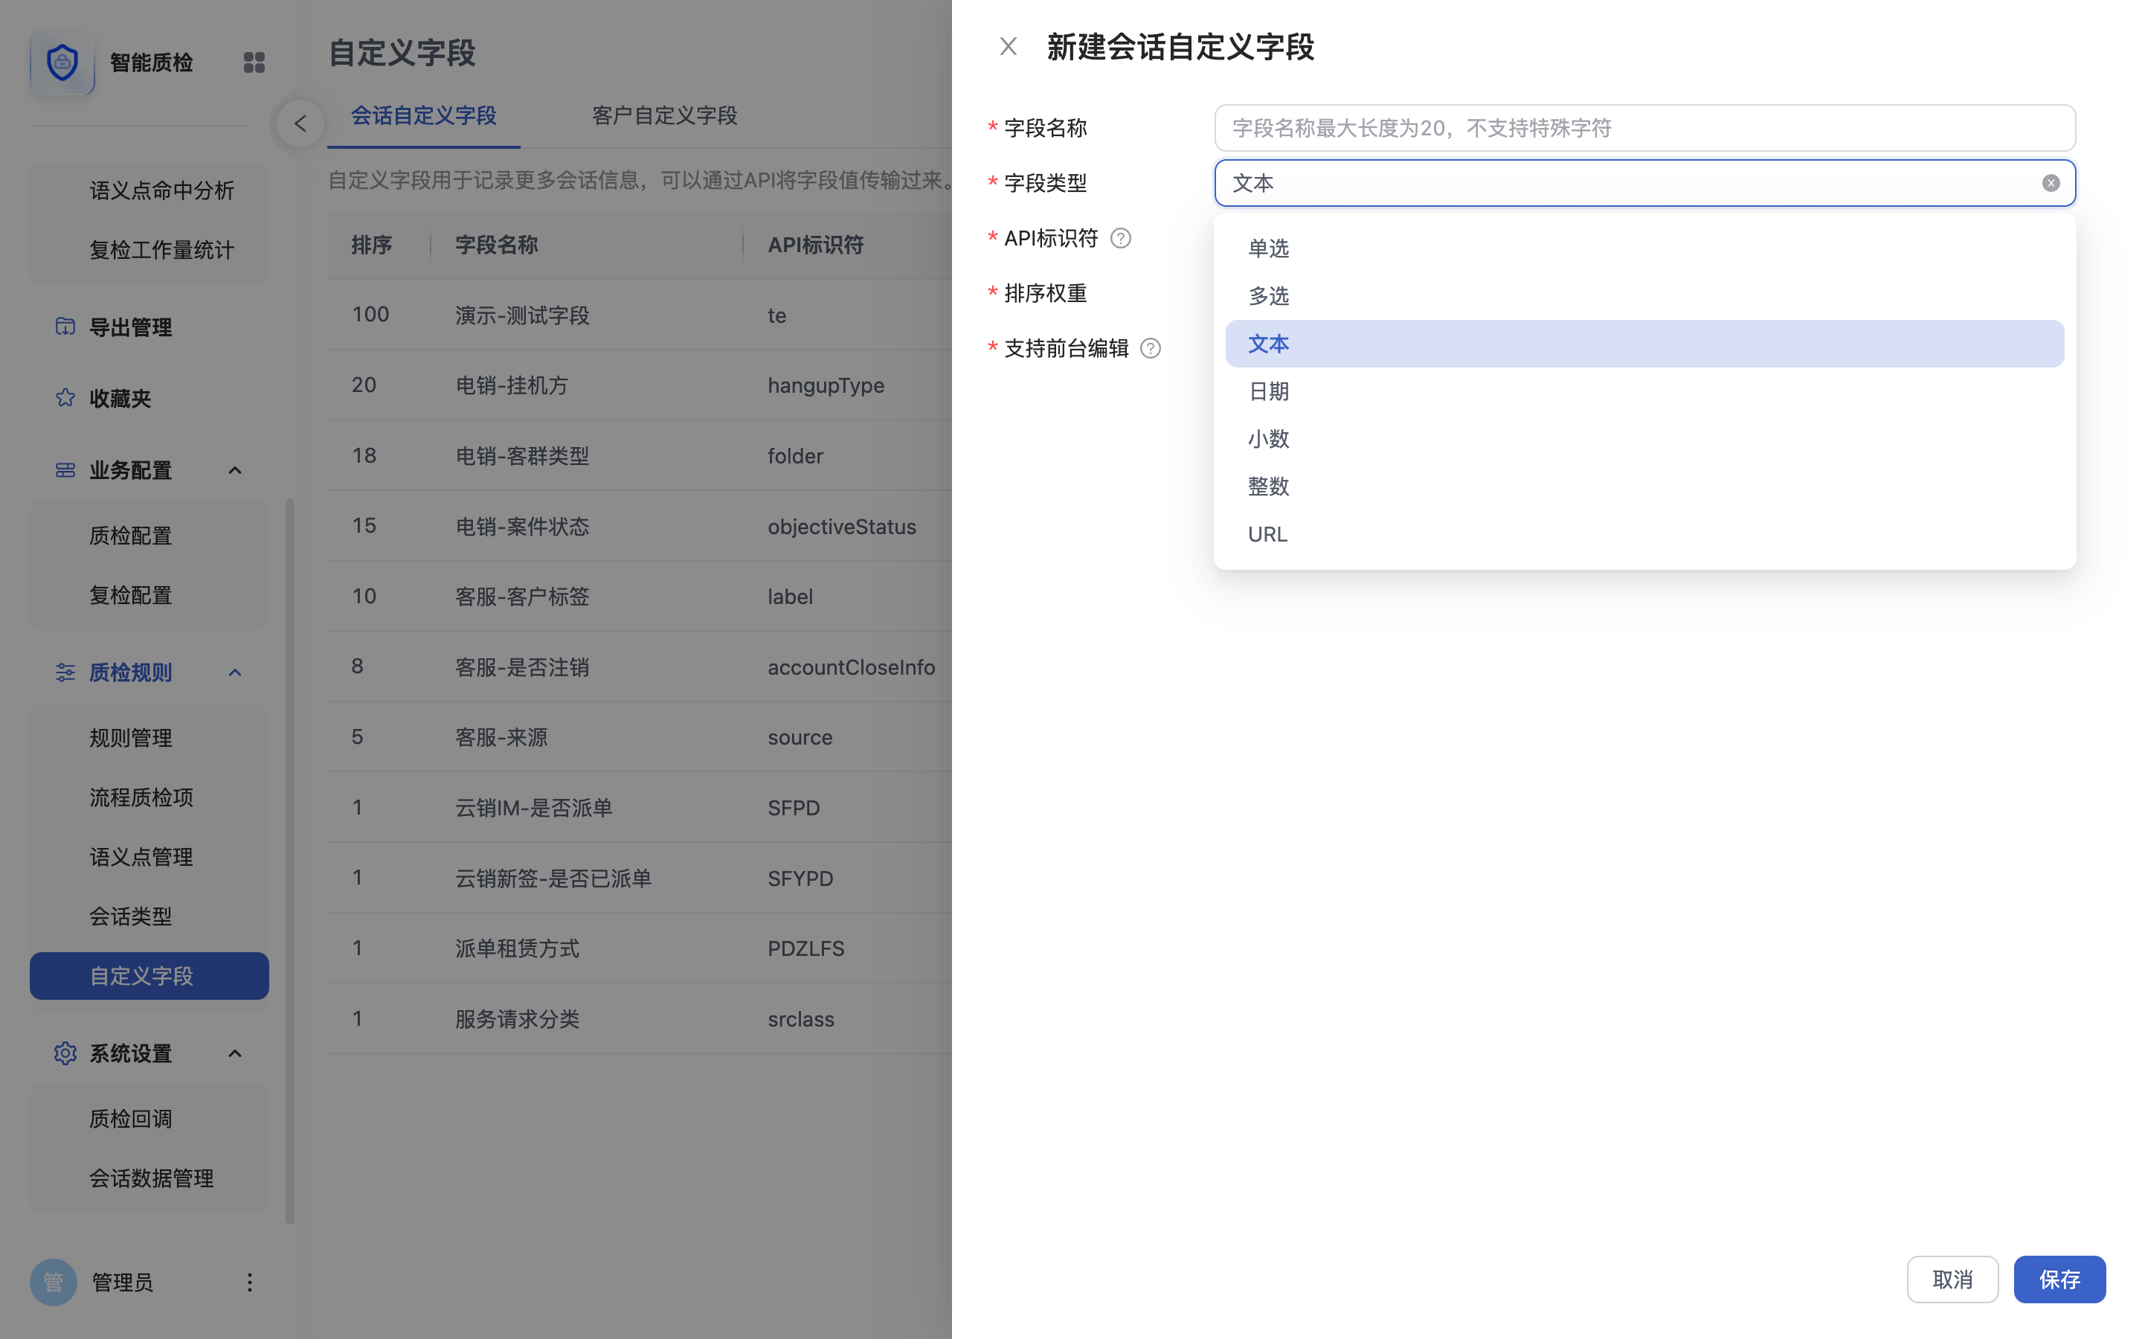This screenshot has height=1339, width=2142.
Task: Click the 取消 button
Action: tap(1952, 1279)
